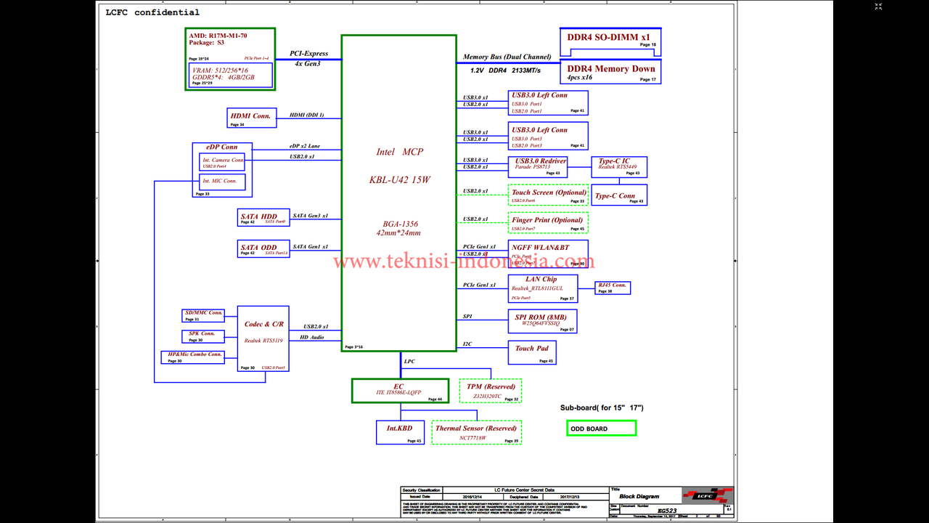Click the 'Realtek_RTL8111GUL' part name
Viewport: 929px width, 523px height.
(x=537, y=288)
